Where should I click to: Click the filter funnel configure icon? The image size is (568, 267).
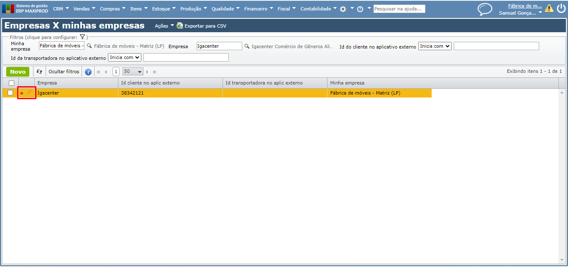point(82,37)
